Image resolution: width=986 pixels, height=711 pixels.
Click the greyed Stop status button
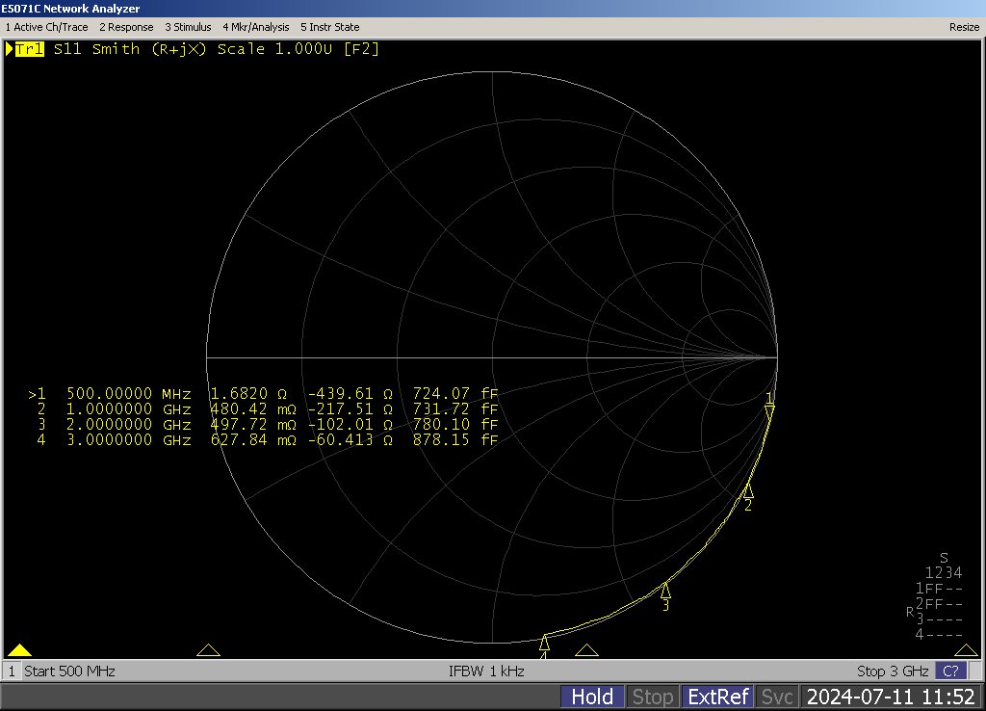pos(652,697)
